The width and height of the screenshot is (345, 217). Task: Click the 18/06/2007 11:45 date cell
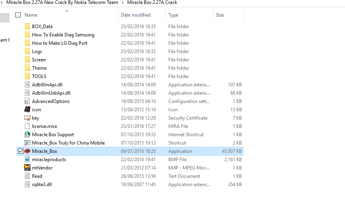pos(138,185)
